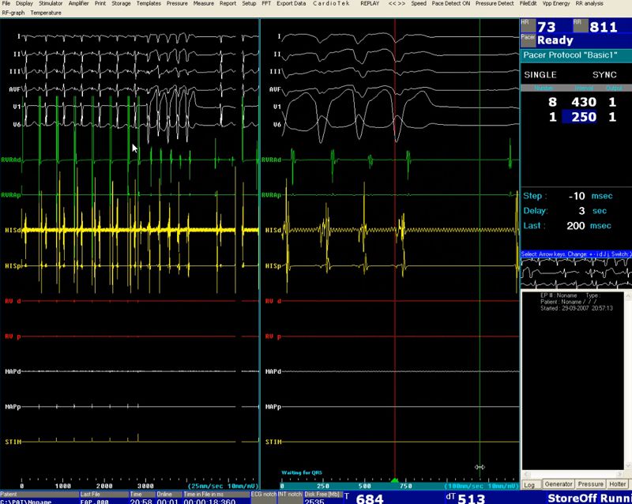Click the SINGLE pacing mode label
Screen dimensions: 632x504
coord(540,75)
